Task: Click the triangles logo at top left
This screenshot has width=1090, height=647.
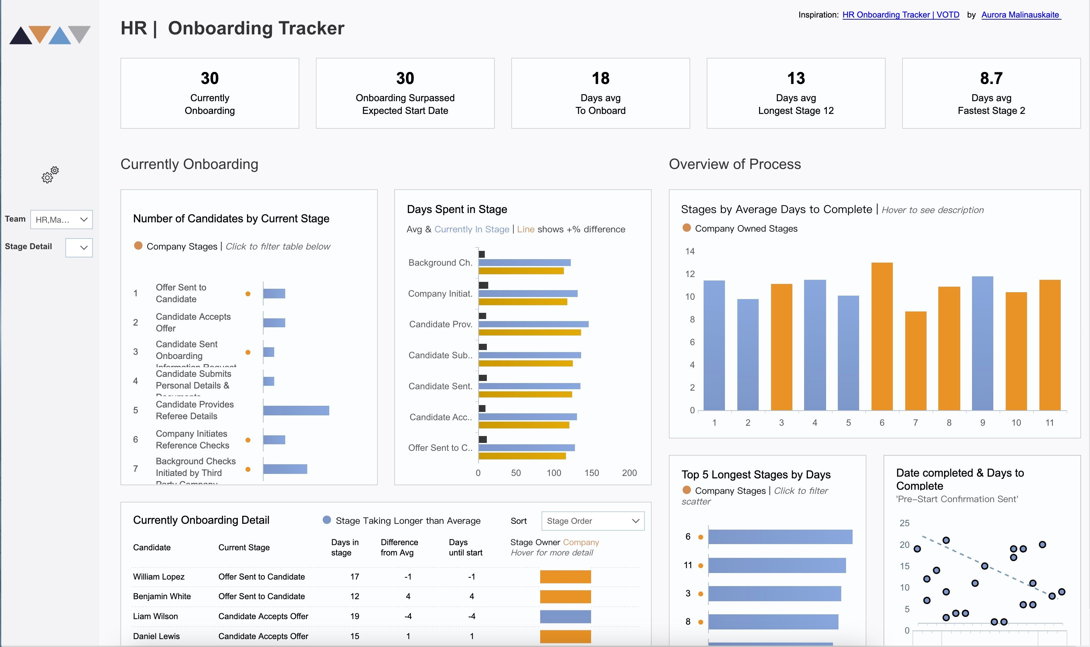Action: click(x=50, y=35)
